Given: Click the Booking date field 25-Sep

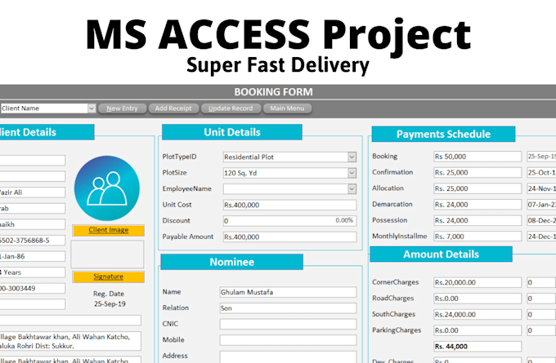Looking at the screenshot, I should (541, 157).
